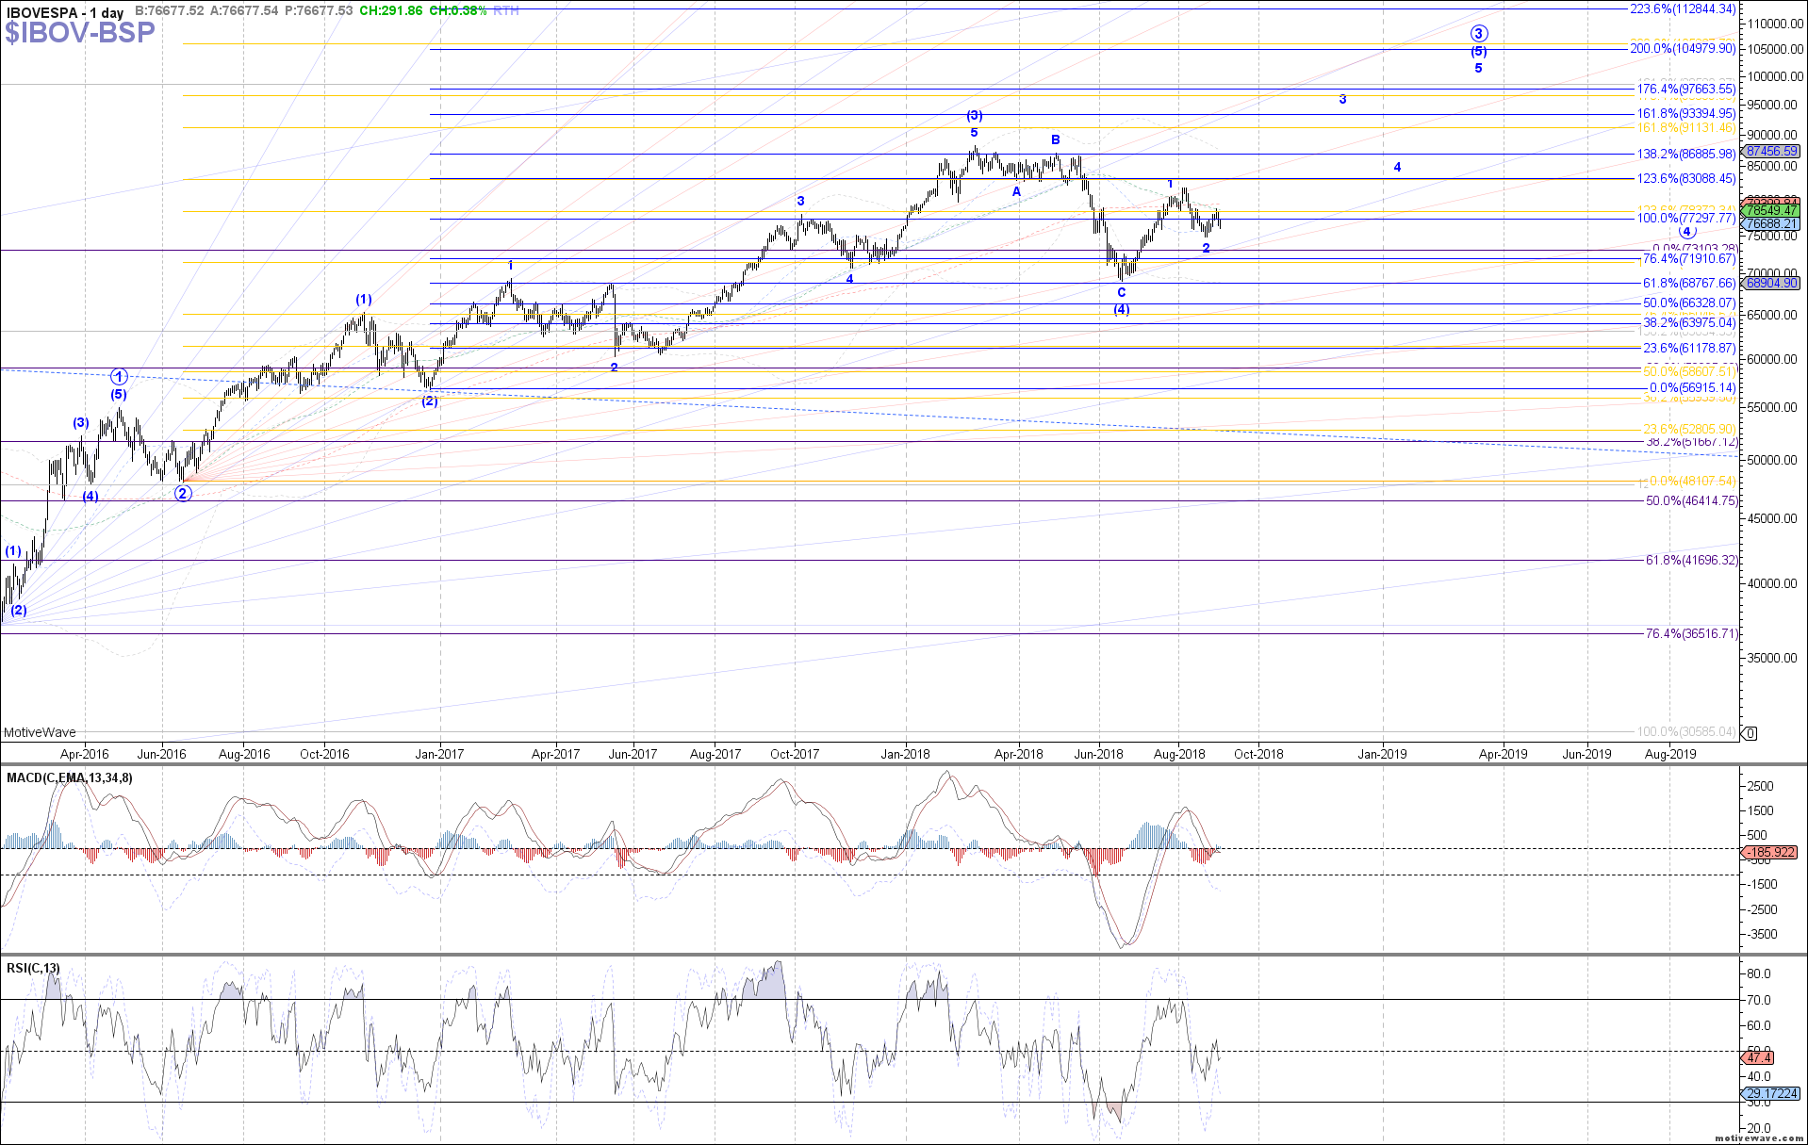The width and height of the screenshot is (1808, 1145).
Task: Click the RSI blue 29.17224 value tag
Action: pyautogui.click(x=1771, y=1094)
